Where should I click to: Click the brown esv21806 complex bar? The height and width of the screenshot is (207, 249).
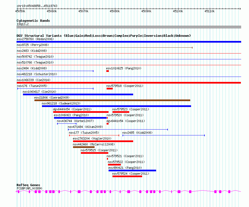(x=112, y=100)
